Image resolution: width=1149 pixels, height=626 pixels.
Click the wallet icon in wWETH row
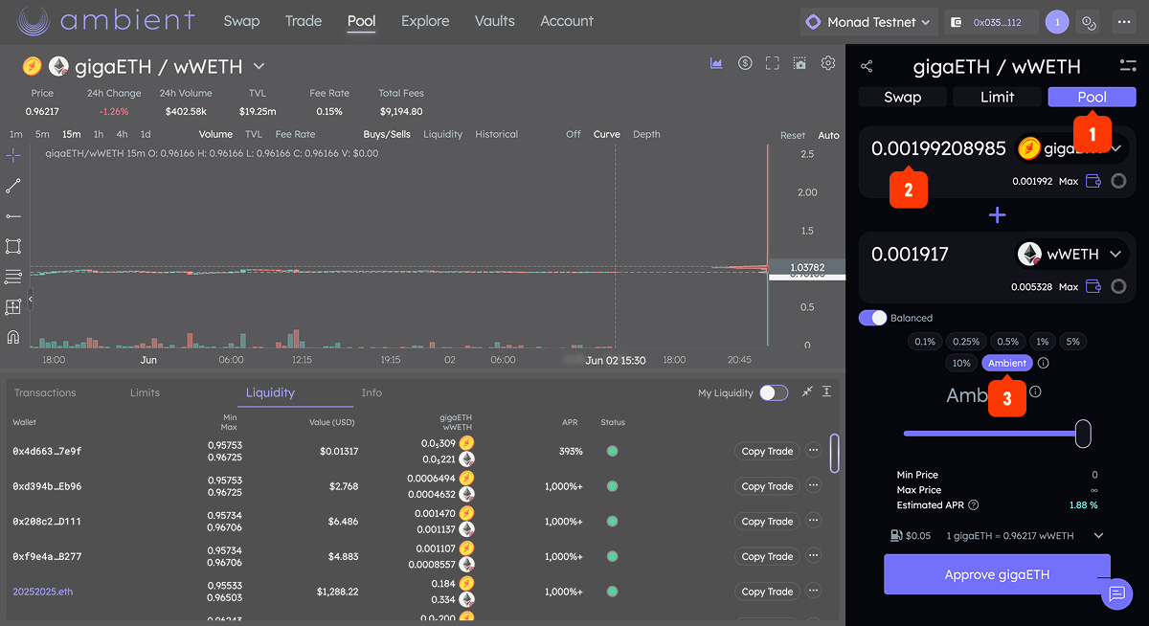[x=1093, y=286]
